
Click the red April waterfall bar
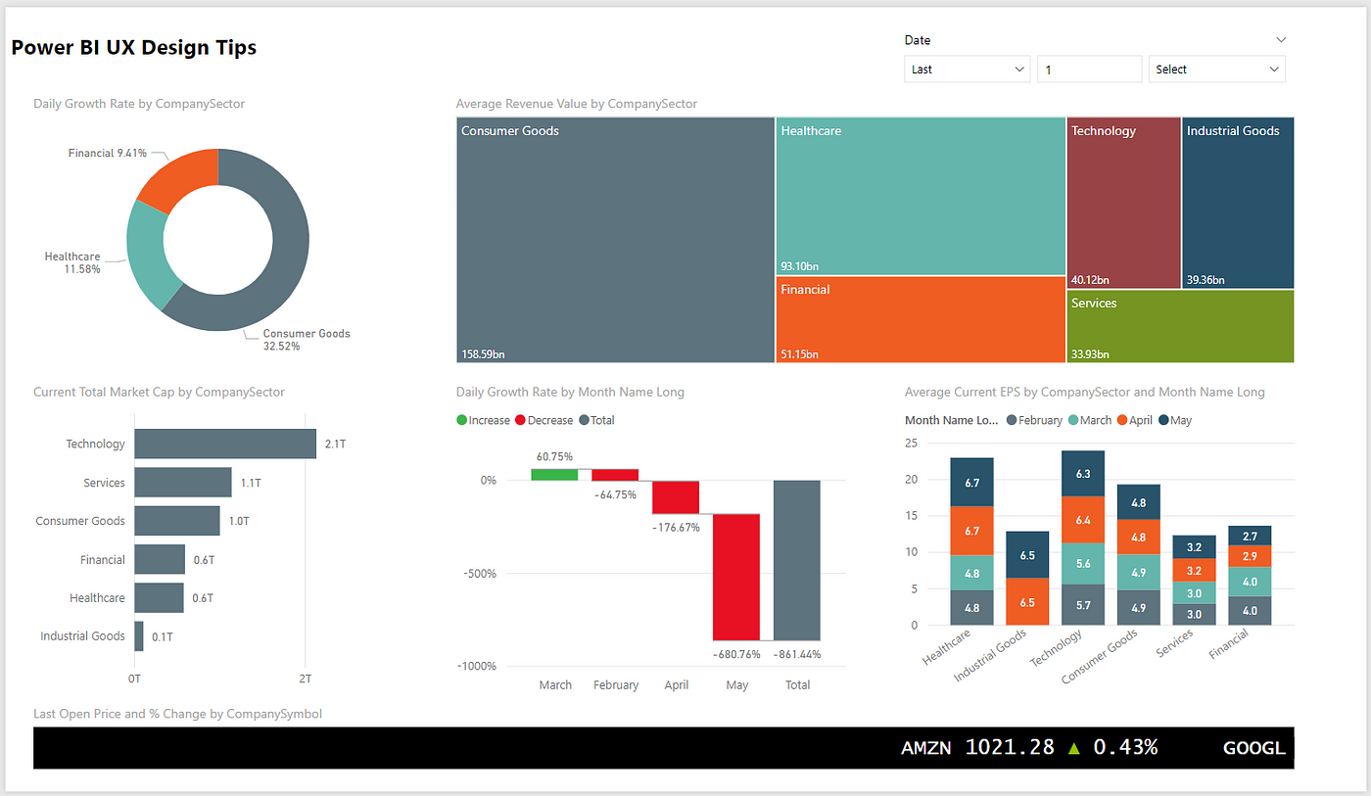(x=676, y=496)
